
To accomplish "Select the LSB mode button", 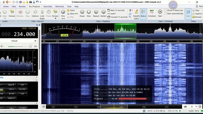I will (x=22, y=94).
